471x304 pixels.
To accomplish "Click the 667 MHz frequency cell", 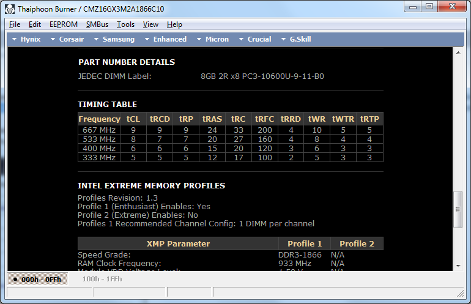I will pos(99,130).
